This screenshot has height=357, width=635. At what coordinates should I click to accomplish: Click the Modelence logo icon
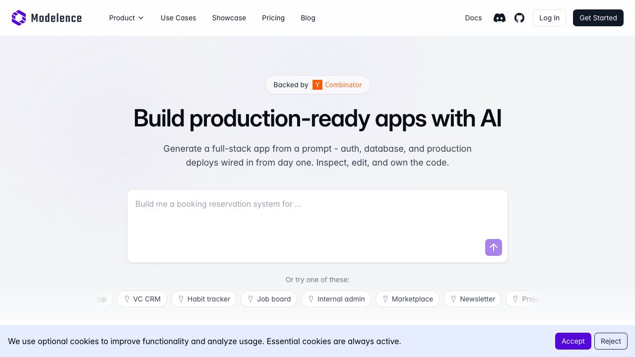[19, 18]
